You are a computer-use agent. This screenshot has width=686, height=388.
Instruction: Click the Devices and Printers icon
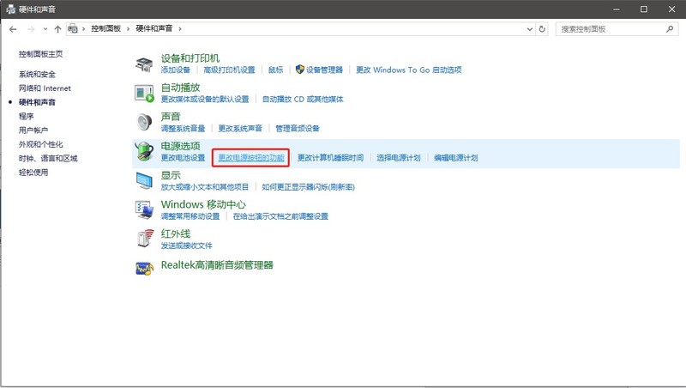click(143, 64)
